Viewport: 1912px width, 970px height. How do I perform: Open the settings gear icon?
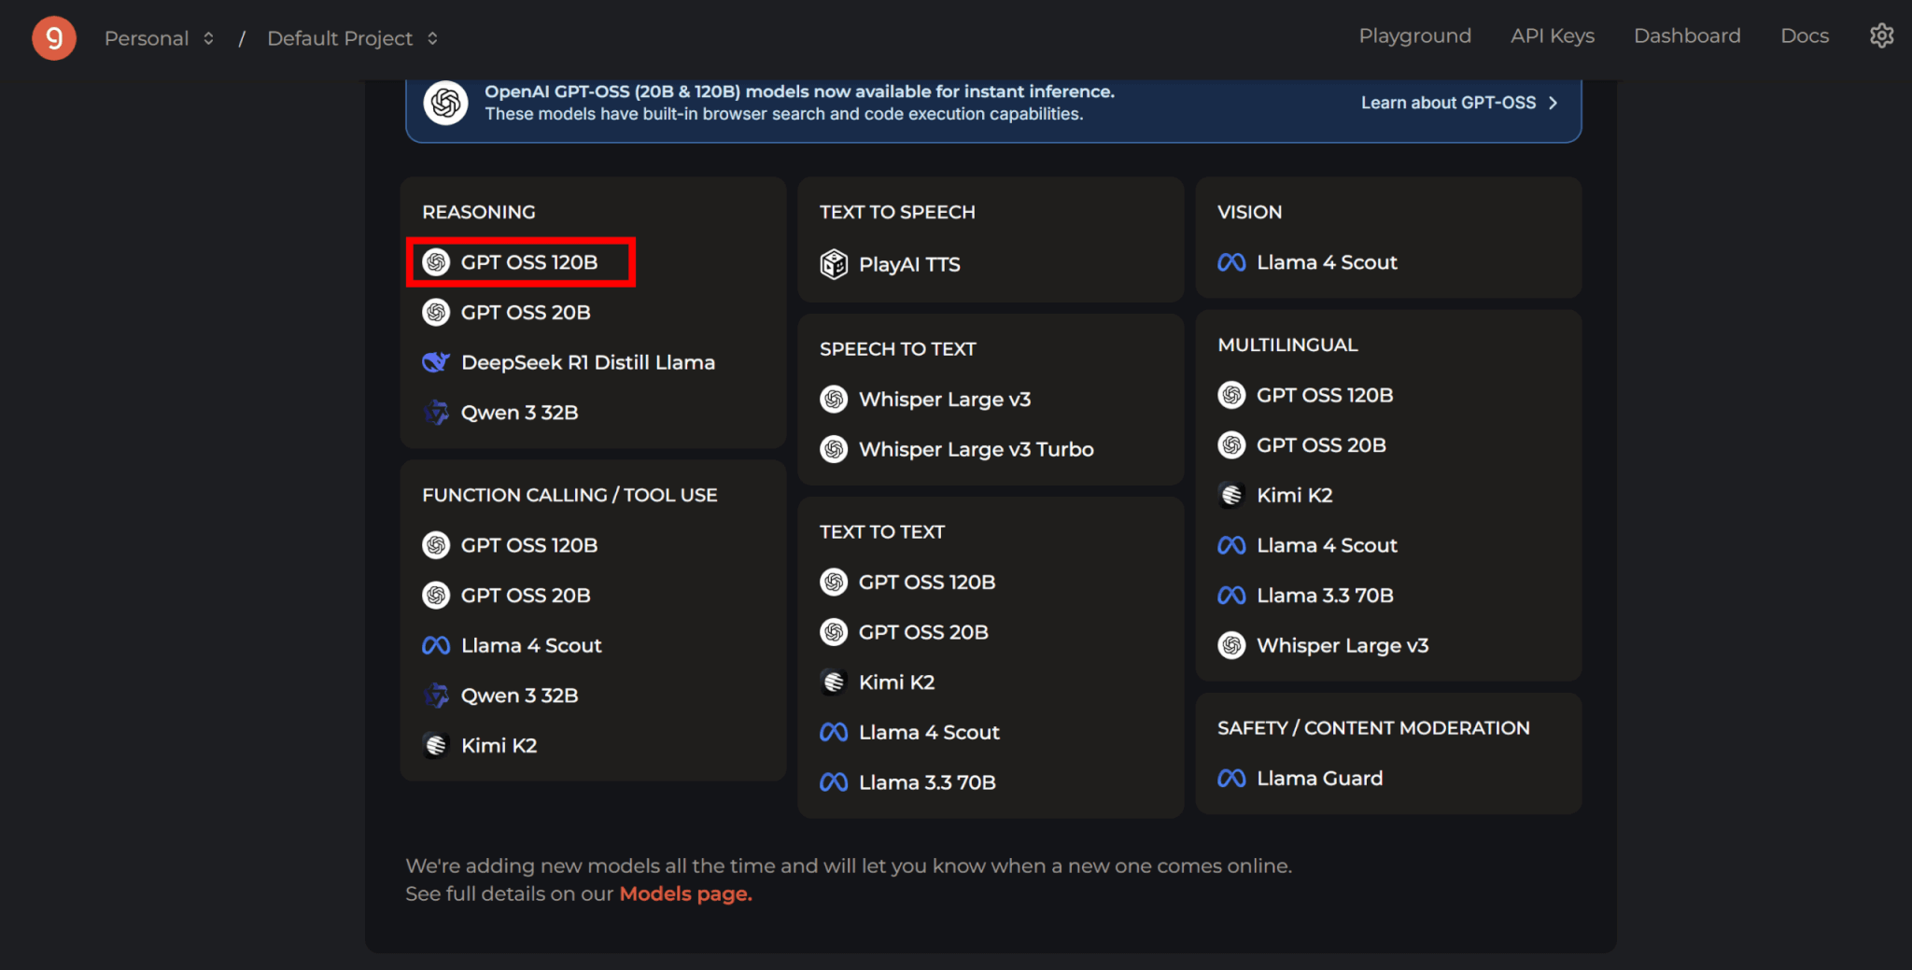[x=1881, y=35]
